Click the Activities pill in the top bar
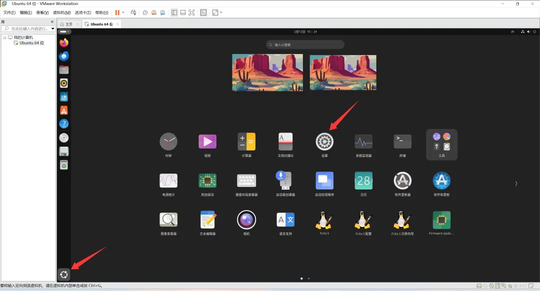This screenshot has height=291, width=540. click(x=64, y=31)
